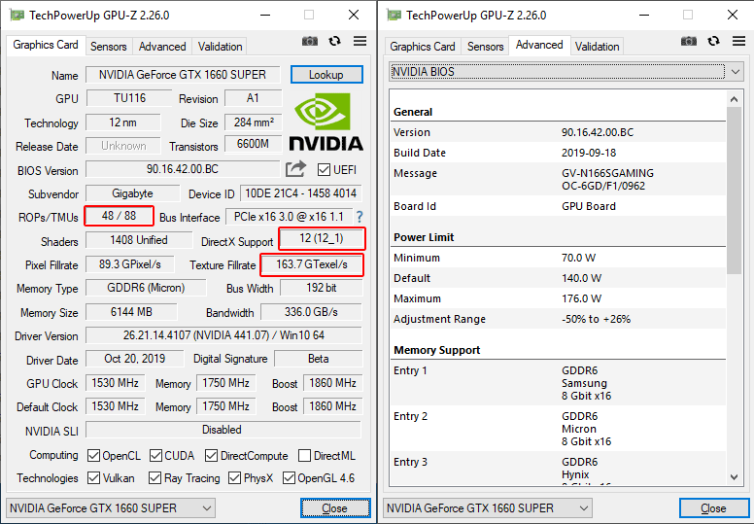754x524 pixels.
Task: Toggle the OpenGL 4.6 checkbox
Action: click(x=289, y=477)
